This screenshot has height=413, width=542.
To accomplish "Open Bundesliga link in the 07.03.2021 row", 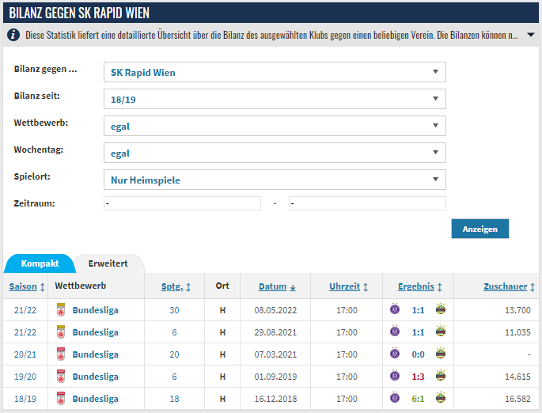I will click(x=96, y=354).
